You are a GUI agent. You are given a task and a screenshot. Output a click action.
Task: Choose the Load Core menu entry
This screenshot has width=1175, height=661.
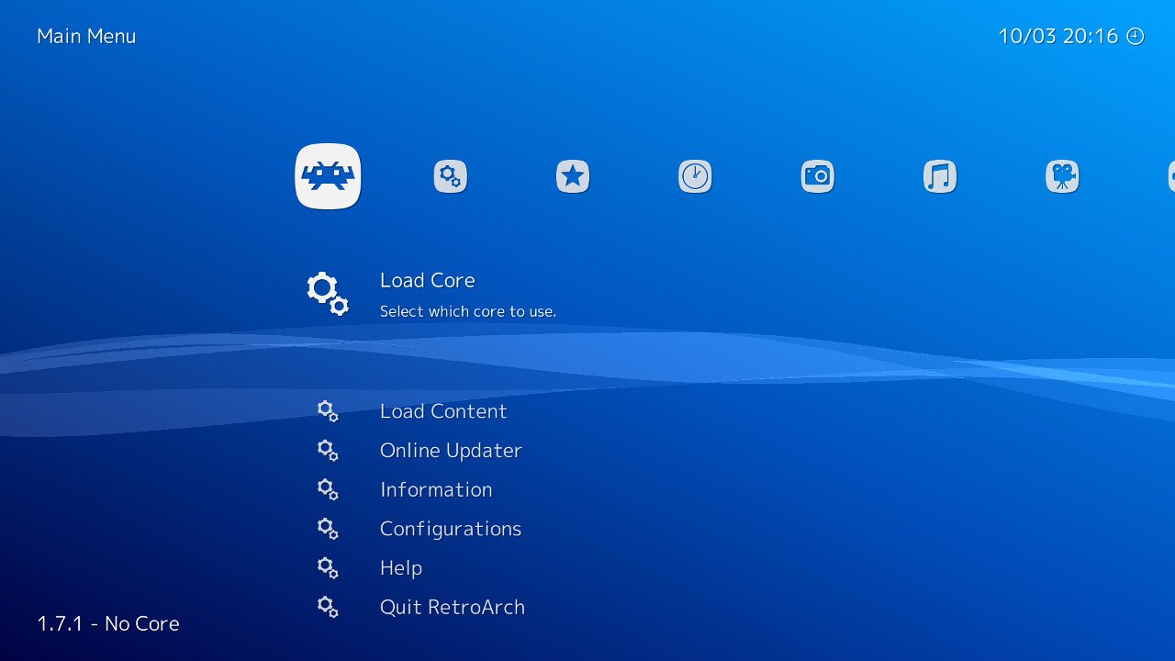[x=428, y=280]
